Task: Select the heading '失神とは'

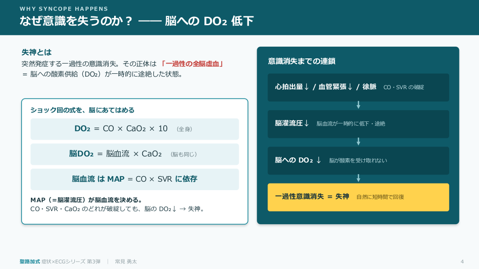Action: click(x=36, y=52)
